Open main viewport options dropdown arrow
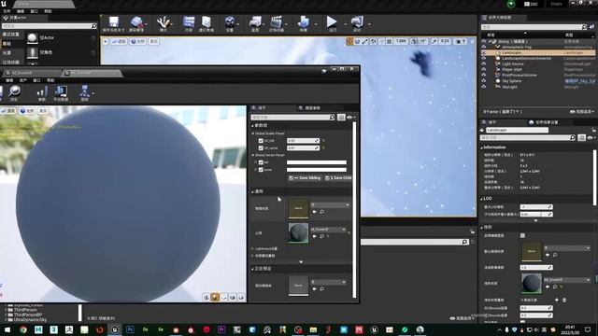Image resolution: width=598 pixels, height=336 pixels. 106,41
